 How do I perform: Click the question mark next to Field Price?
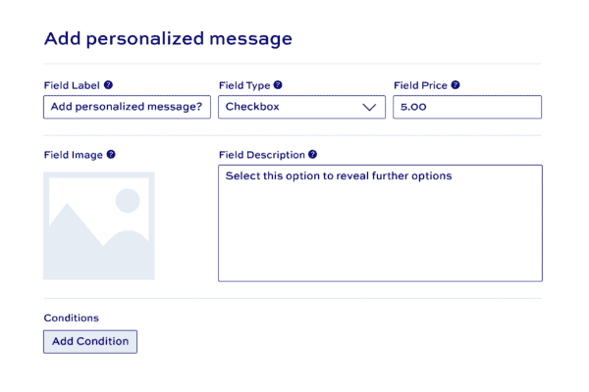[455, 85]
